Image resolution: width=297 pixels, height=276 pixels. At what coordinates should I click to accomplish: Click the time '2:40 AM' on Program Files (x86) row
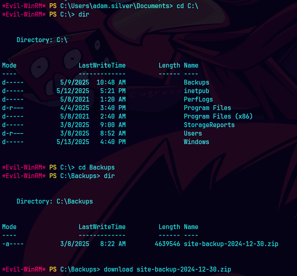tap(113, 116)
